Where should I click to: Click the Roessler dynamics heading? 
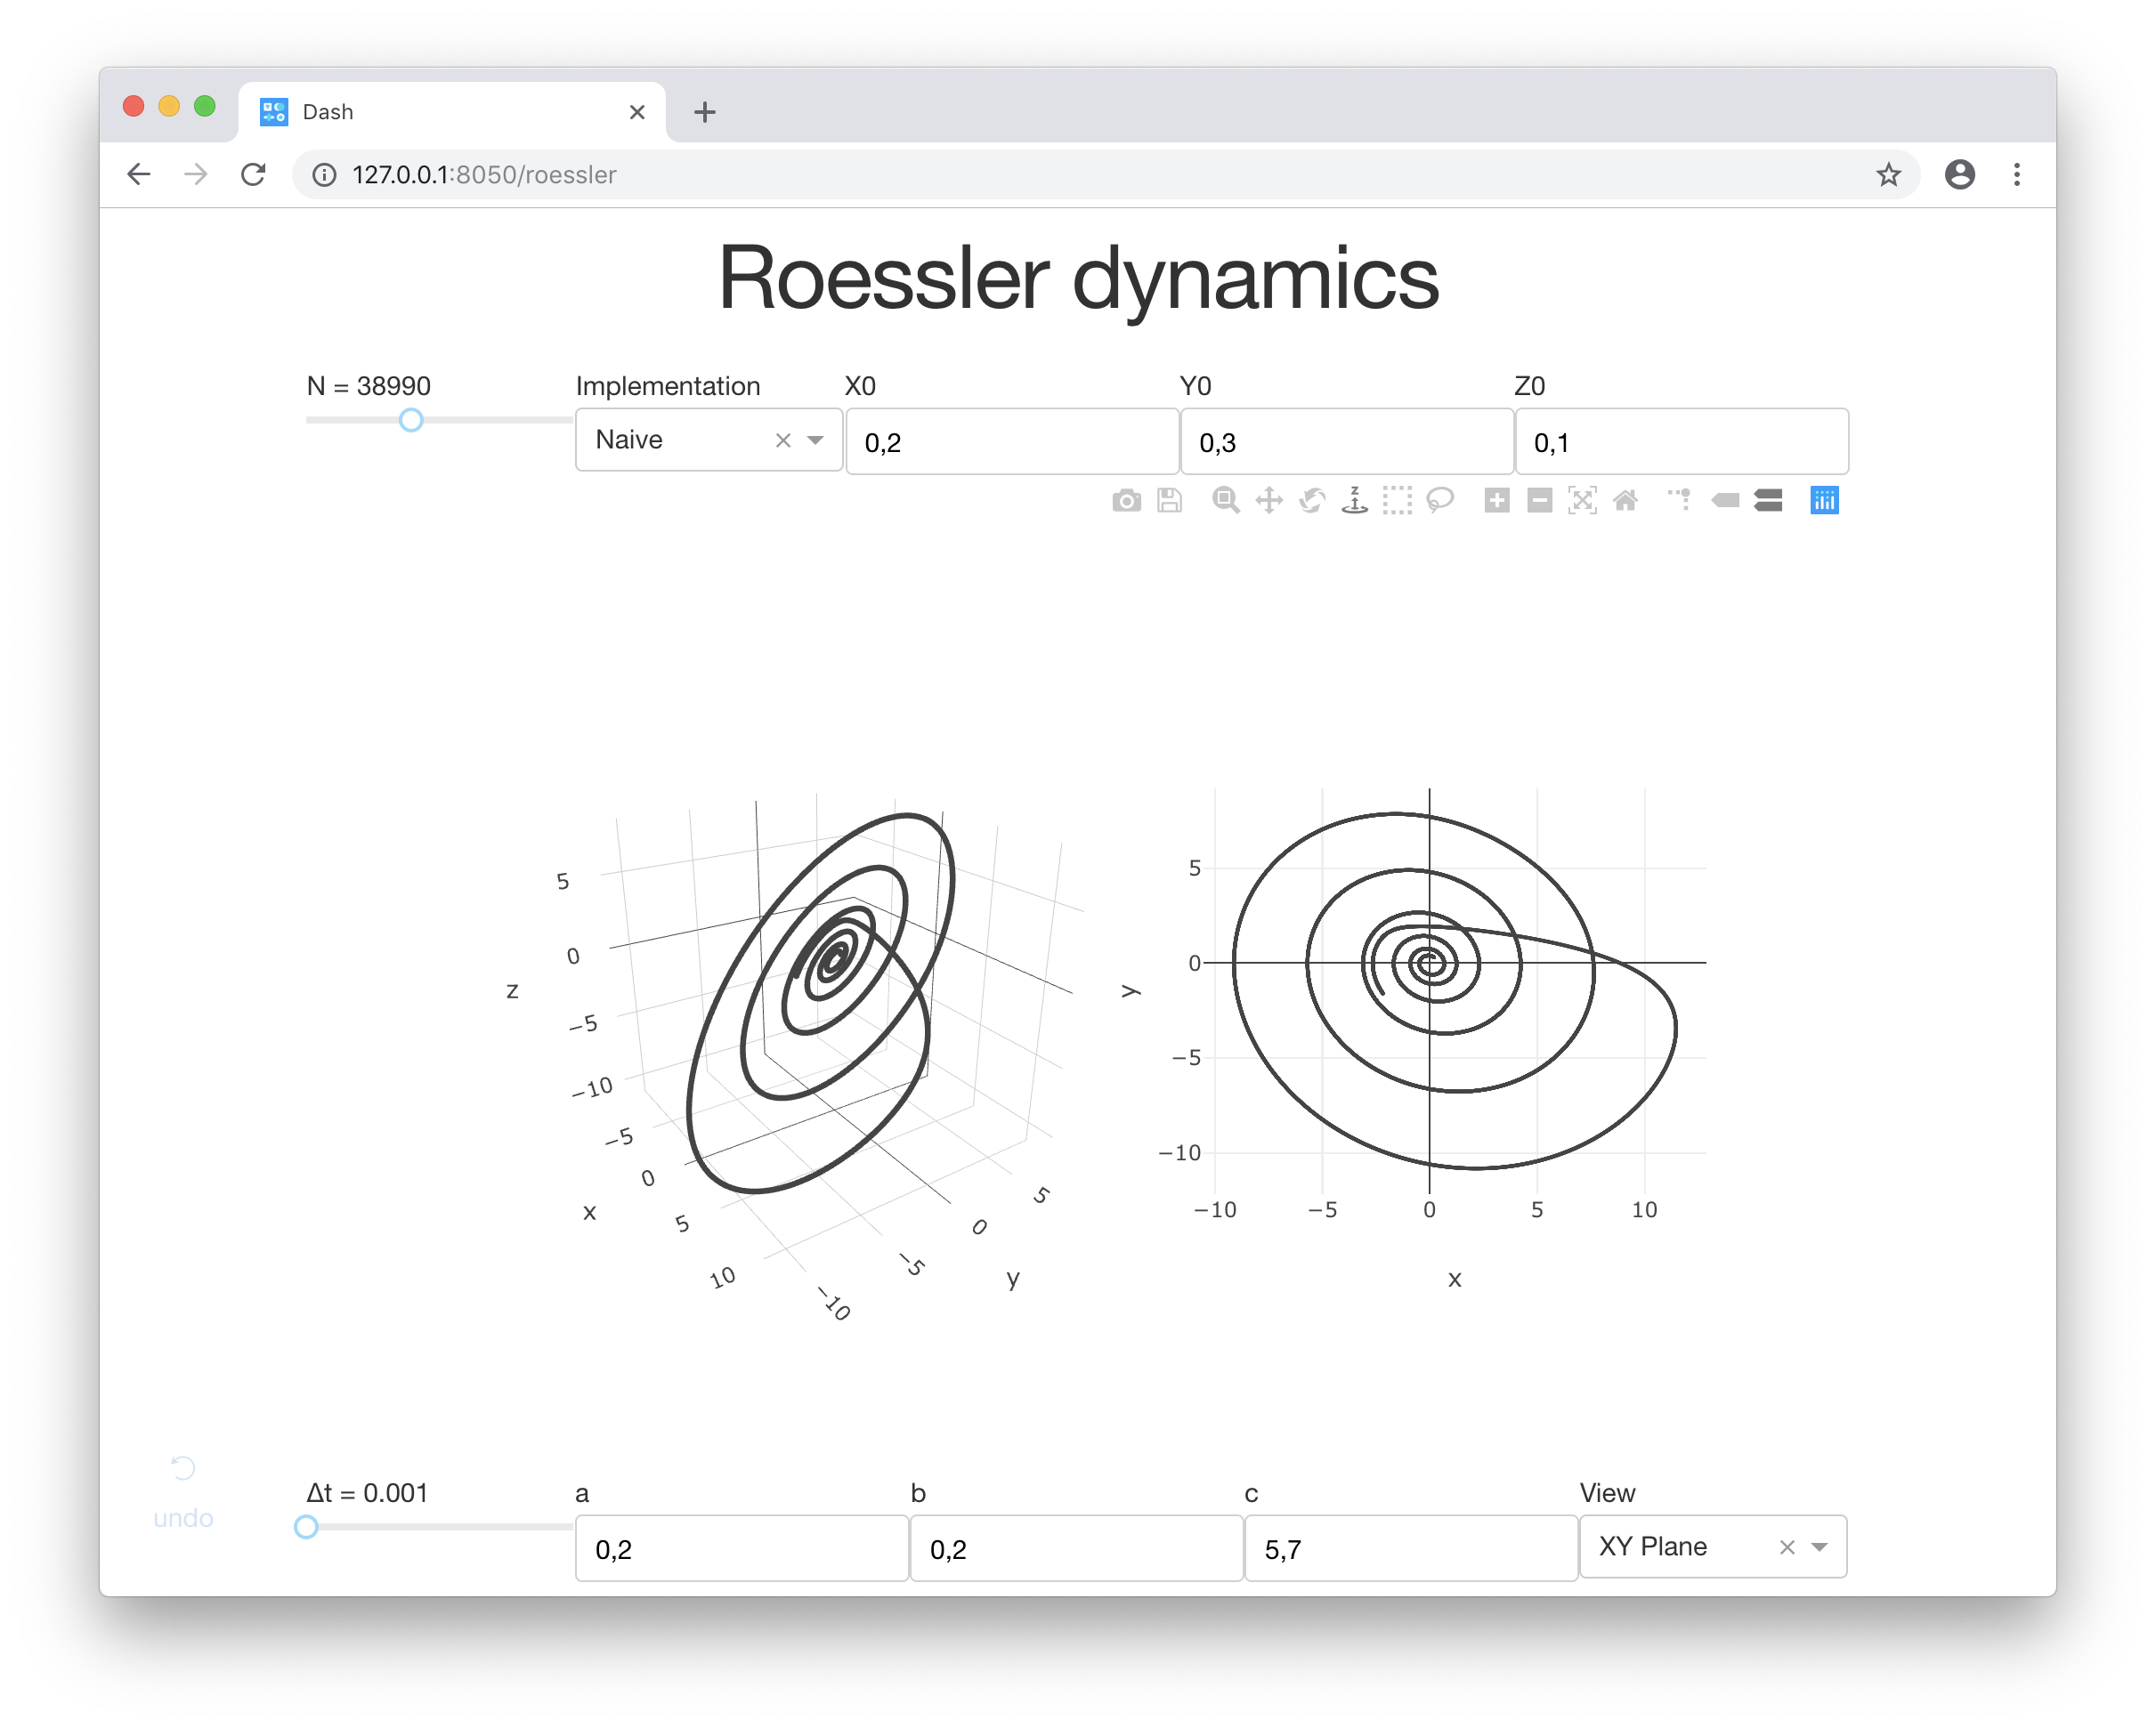tap(1078, 279)
